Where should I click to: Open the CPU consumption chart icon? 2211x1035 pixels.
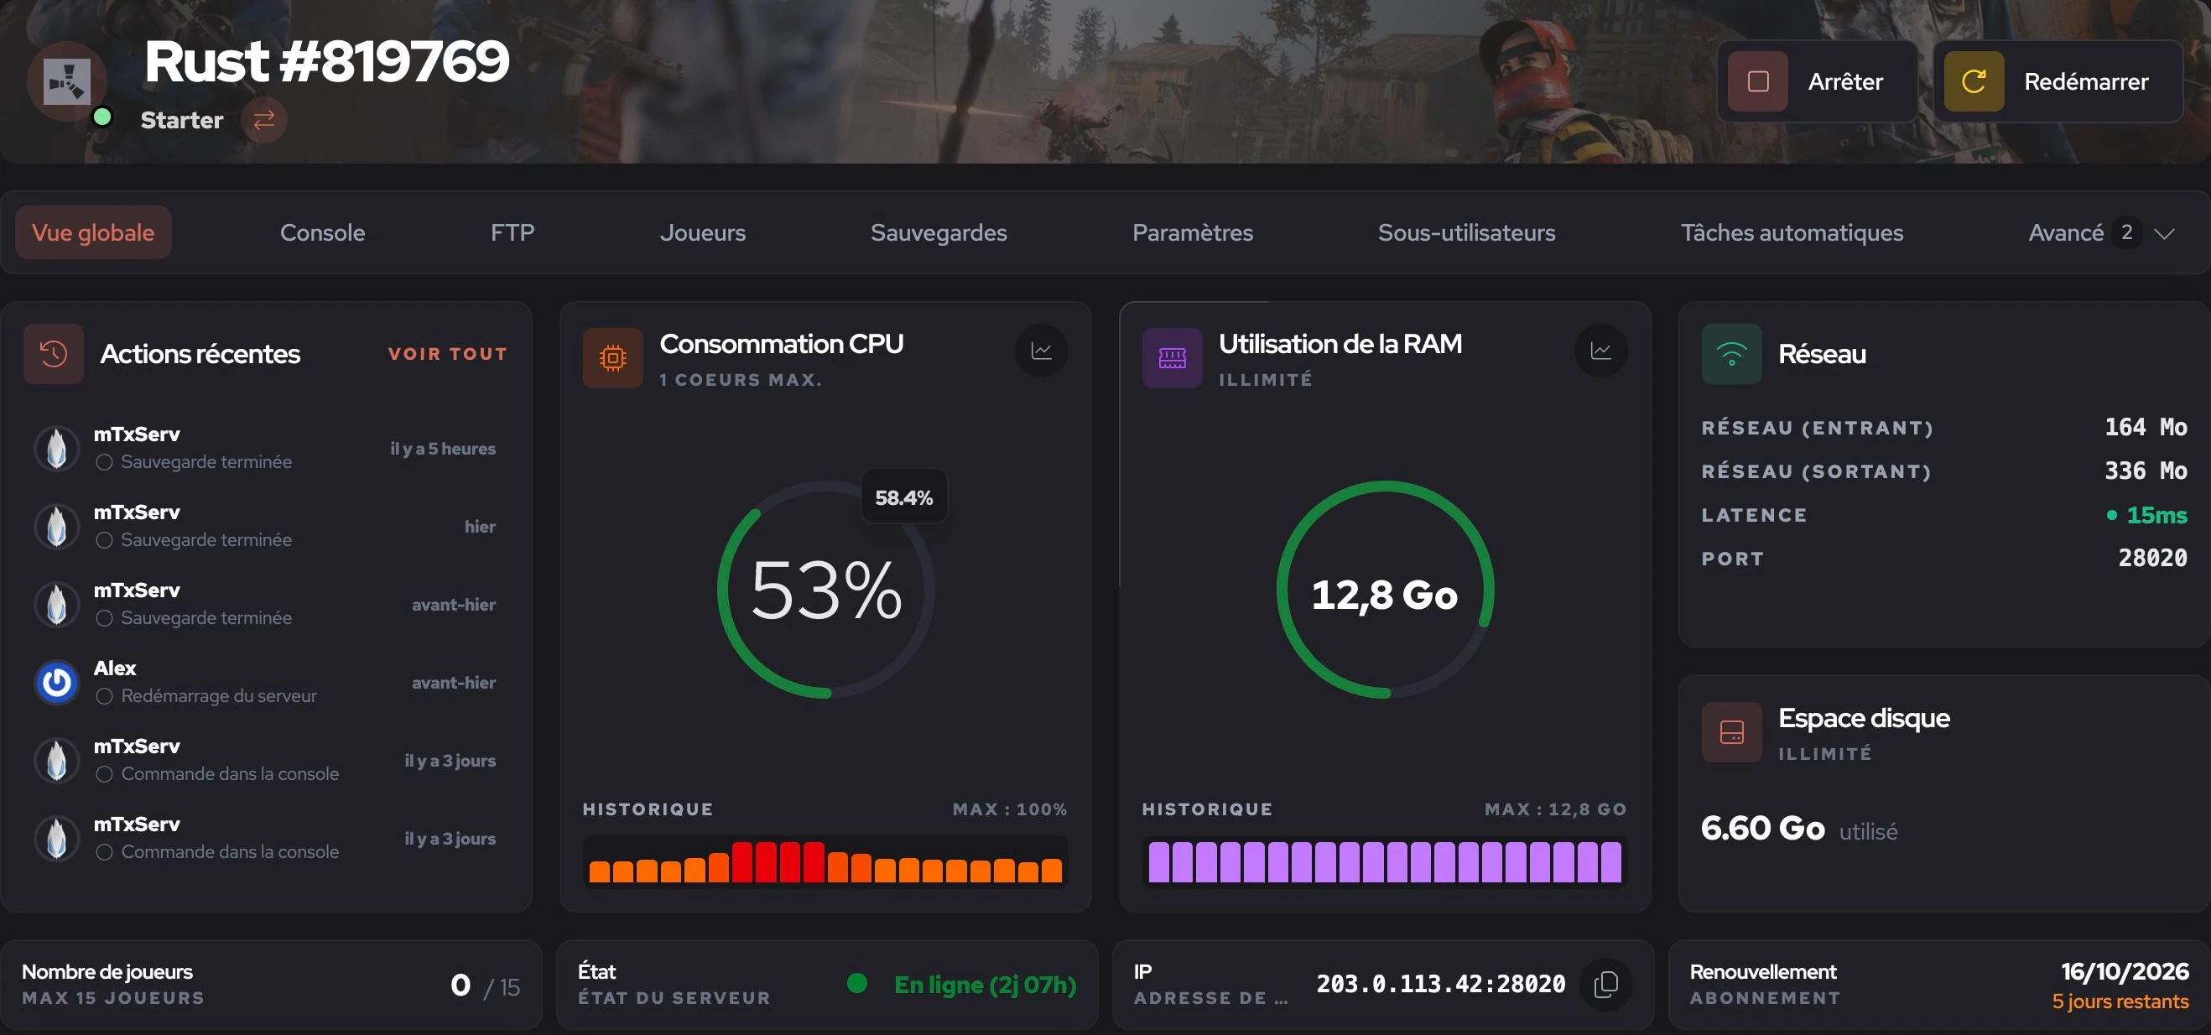(1041, 350)
